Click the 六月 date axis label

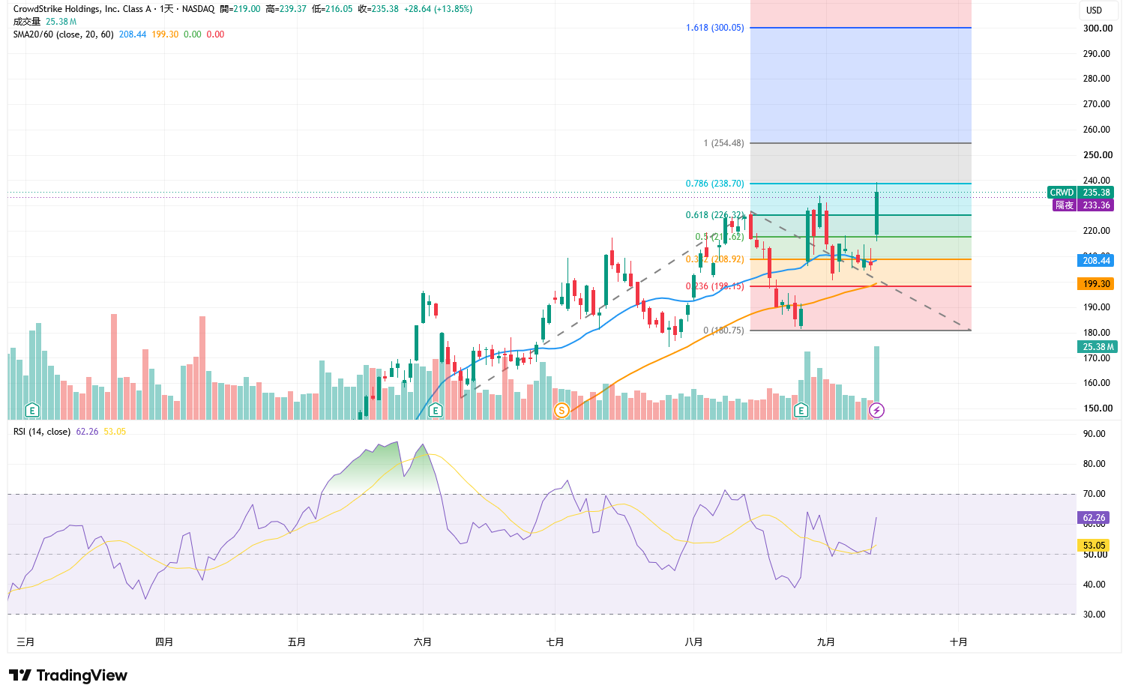423,642
